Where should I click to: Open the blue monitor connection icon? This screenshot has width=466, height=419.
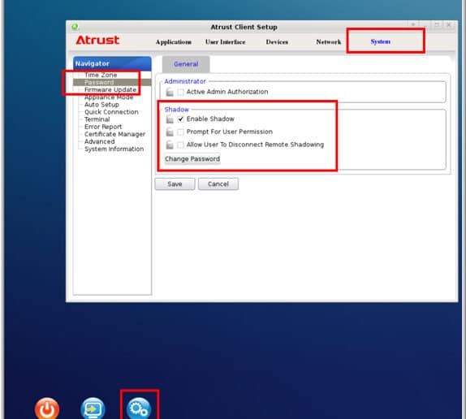pyautogui.click(x=93, y=408)
